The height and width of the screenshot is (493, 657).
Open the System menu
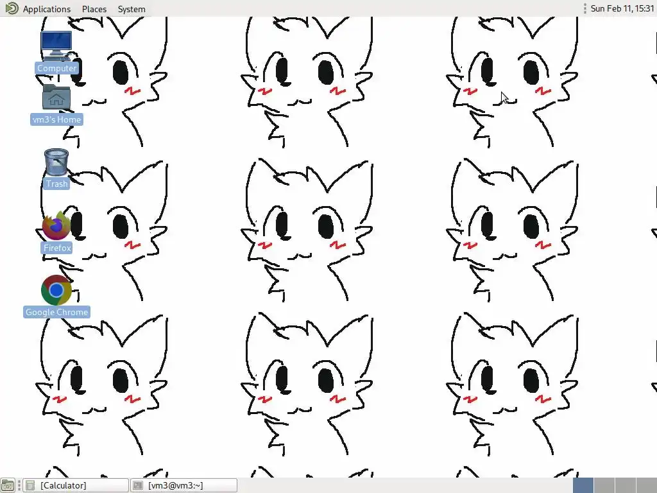(x=132, y=9)
